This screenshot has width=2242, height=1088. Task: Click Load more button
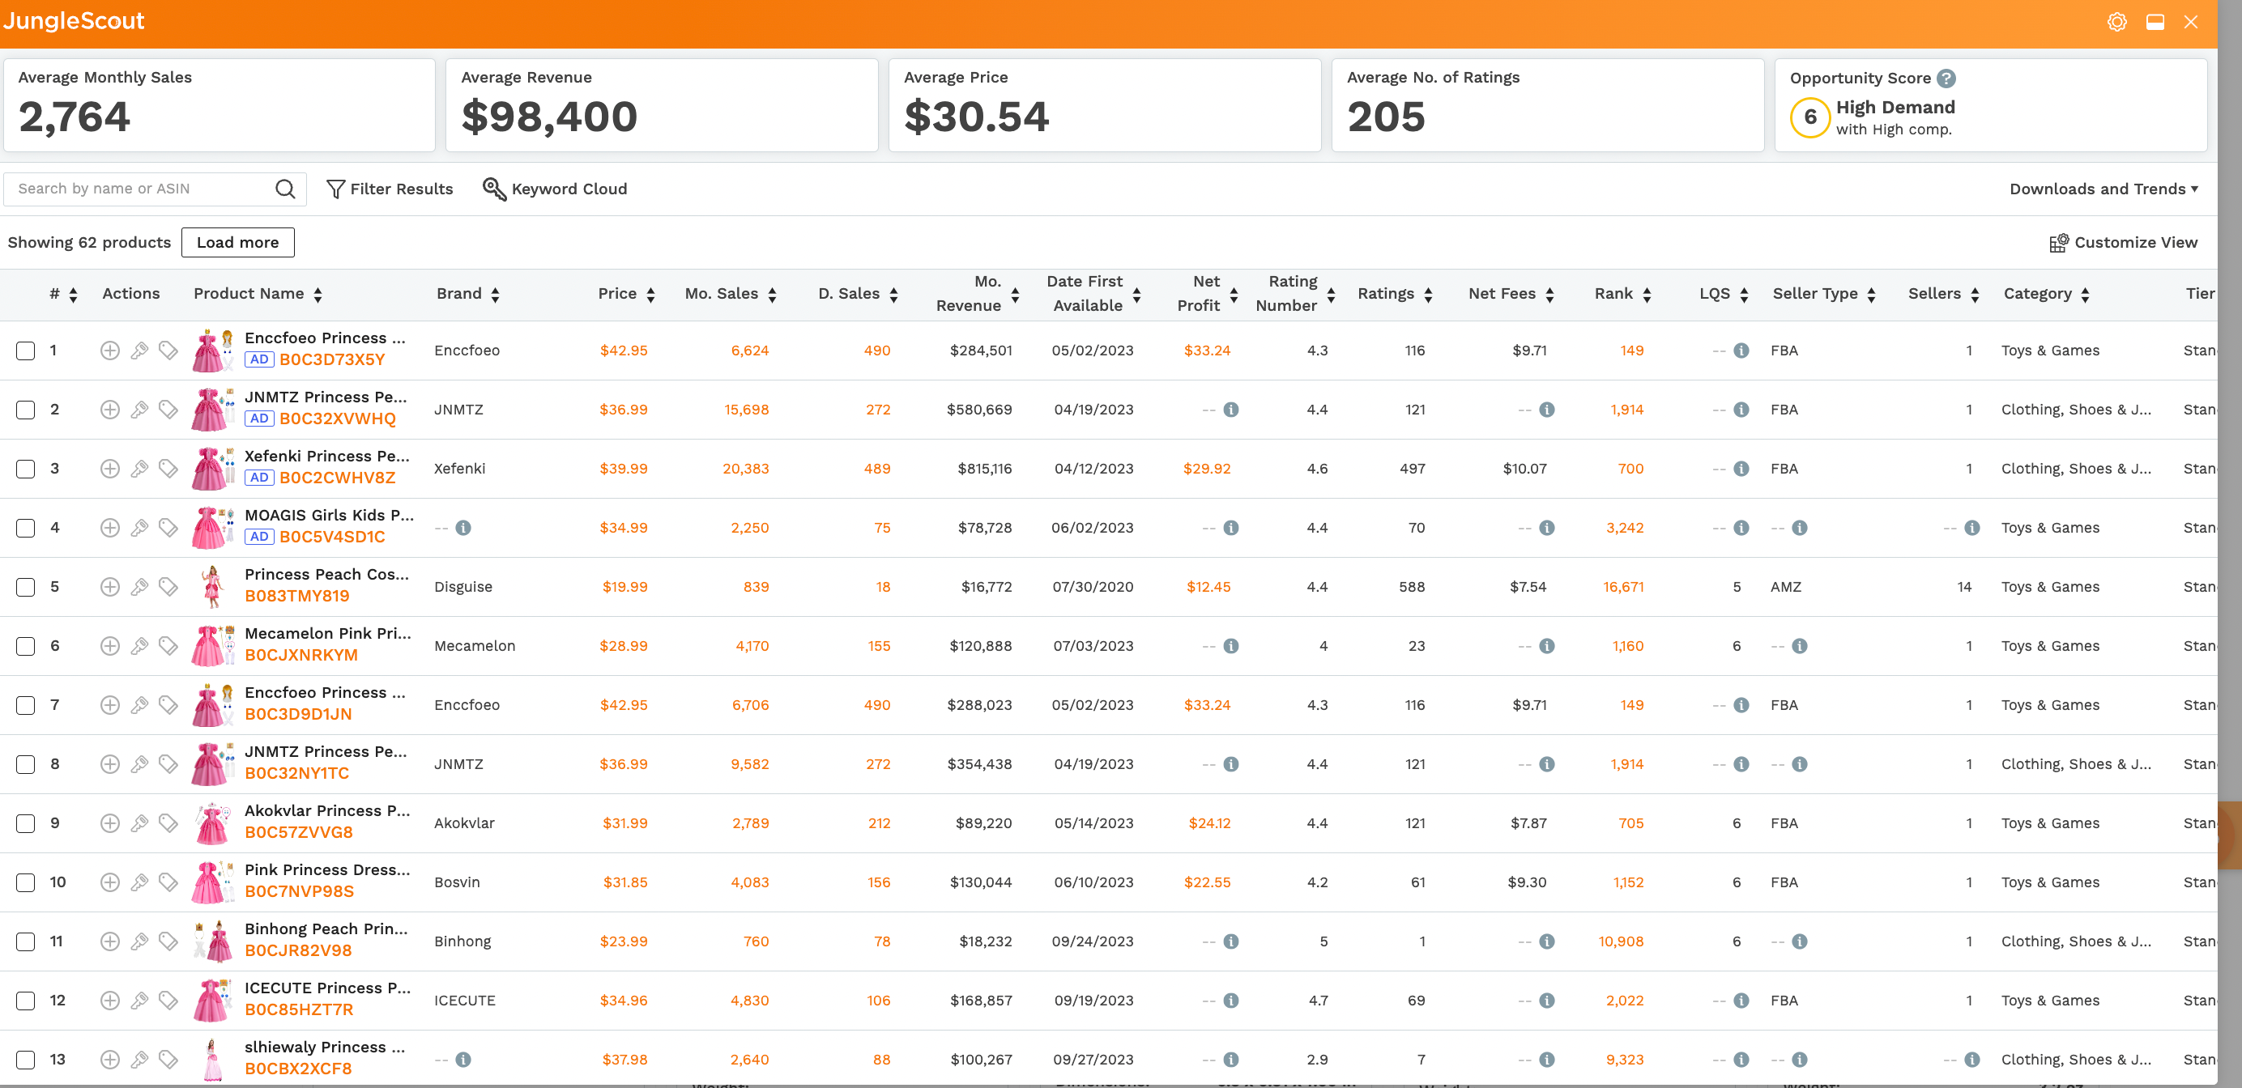(237, 243)
